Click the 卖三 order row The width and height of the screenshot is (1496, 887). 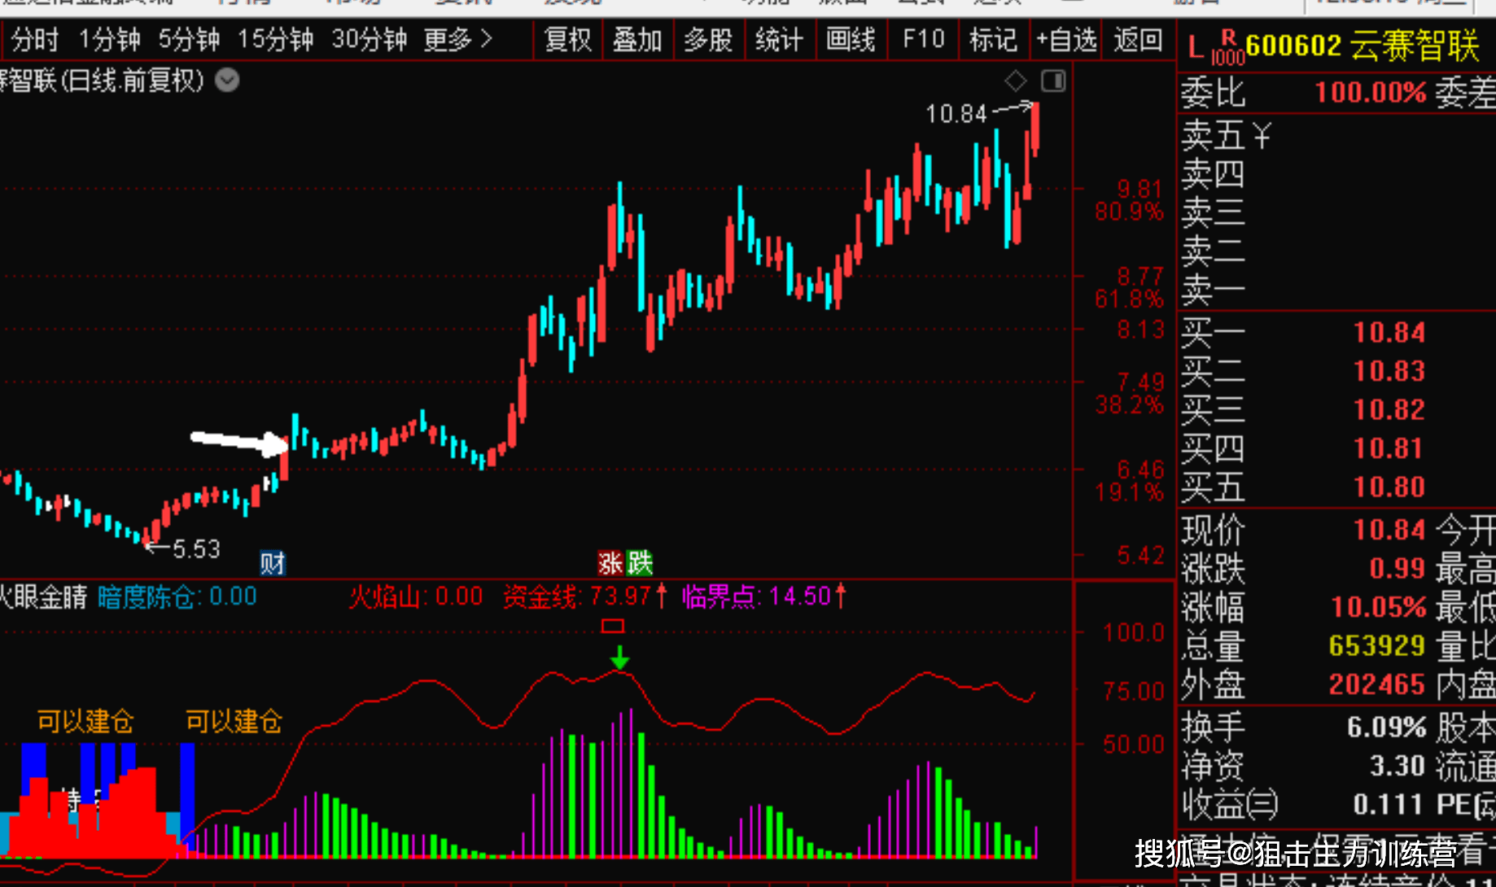tap(1336, 212)
